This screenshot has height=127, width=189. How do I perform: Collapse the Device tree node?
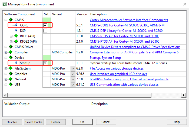click(6, 58)
